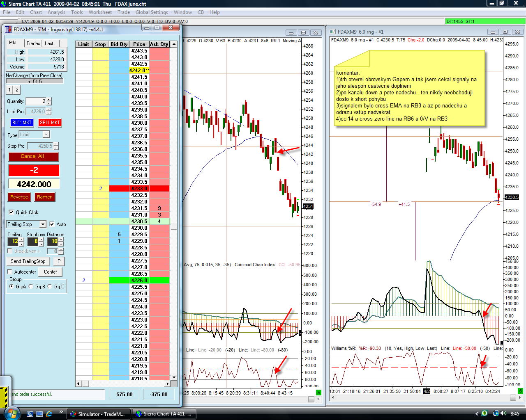
Task: Click the green chart number 5 indicator
Action: click(x=318, y=393)
